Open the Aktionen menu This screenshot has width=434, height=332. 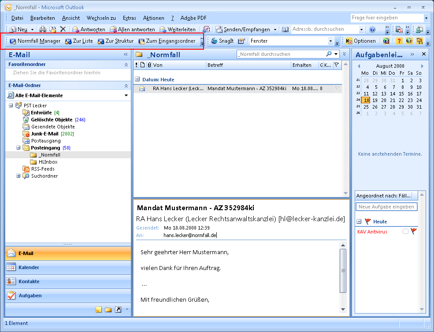(x=153, y=18)
